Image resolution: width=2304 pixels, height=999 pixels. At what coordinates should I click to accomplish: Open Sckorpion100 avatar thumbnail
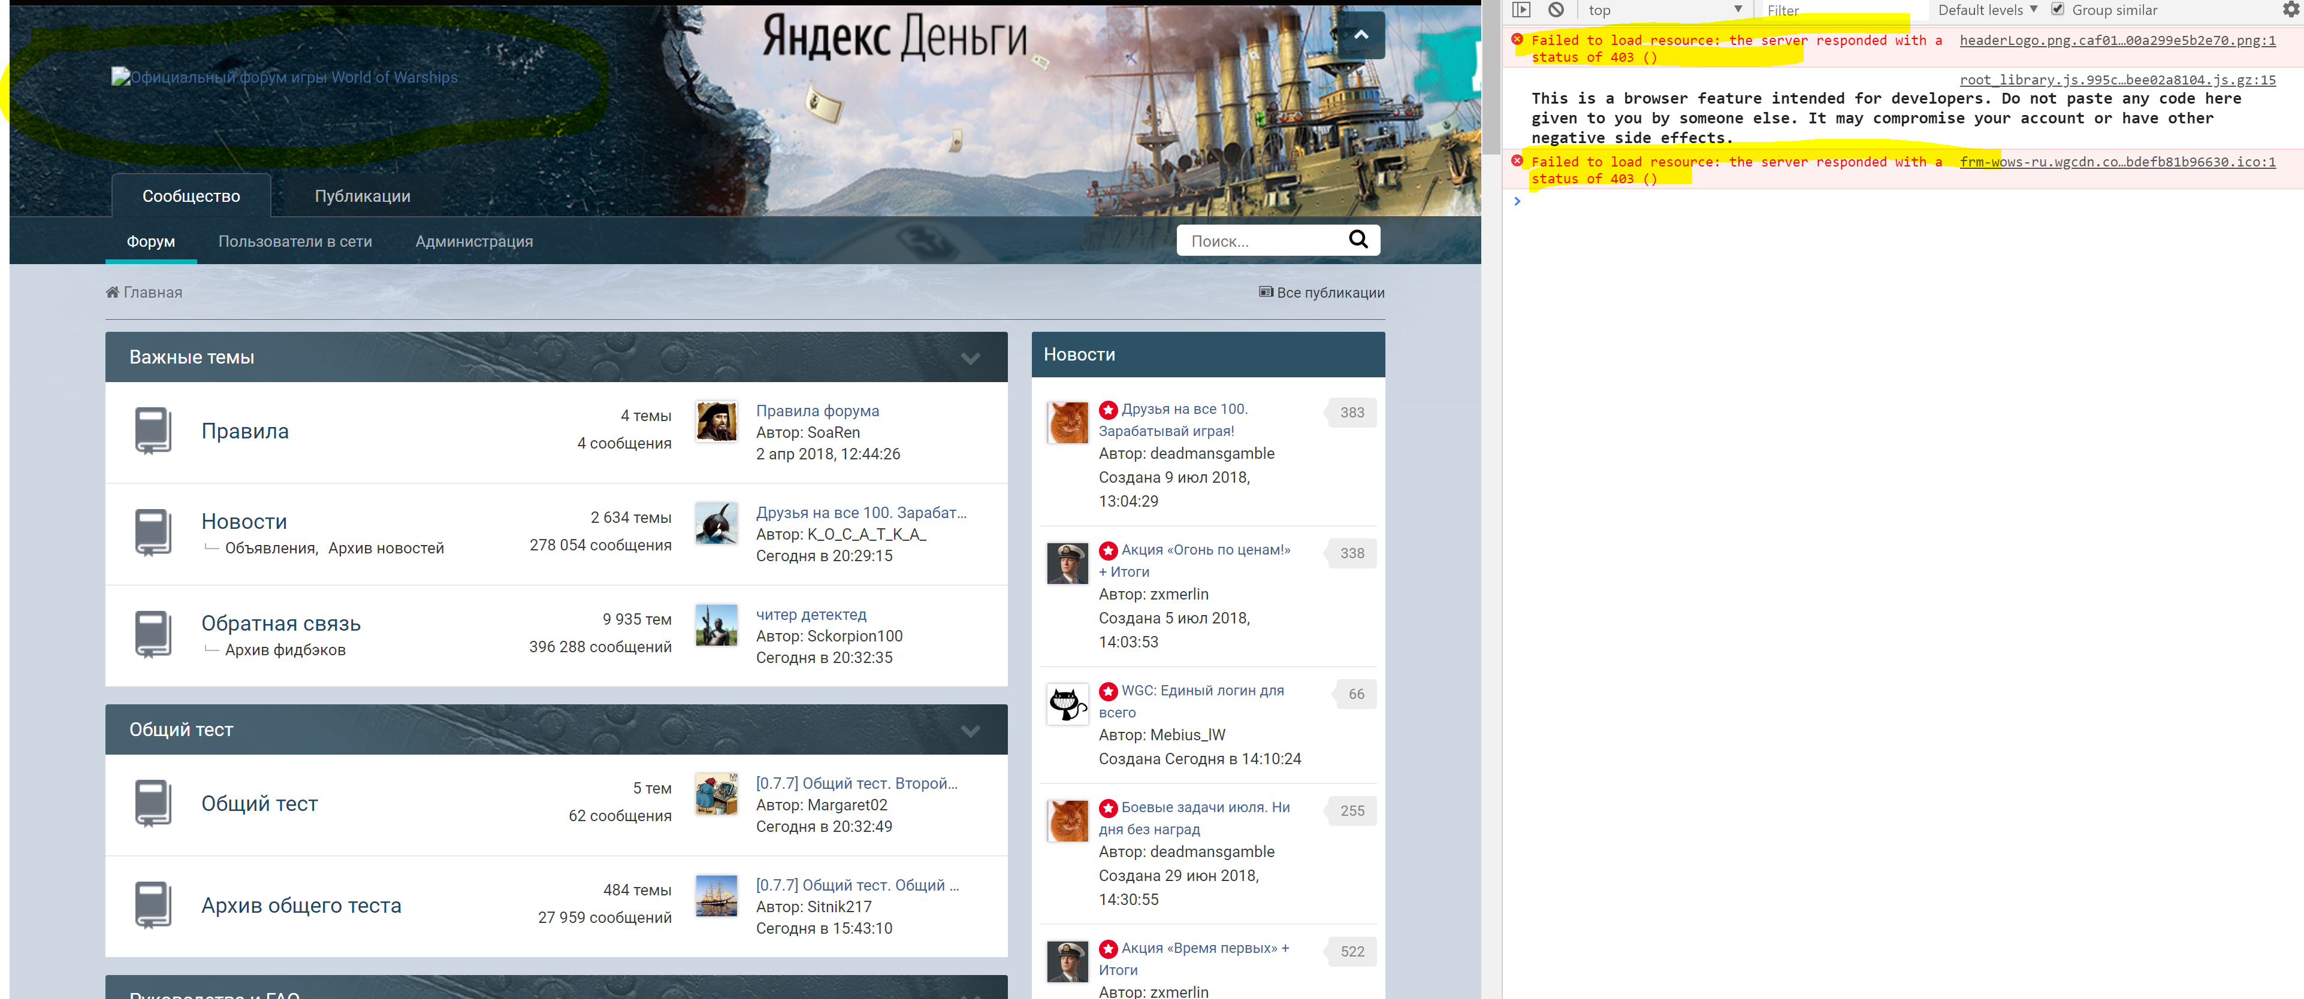pyautogui.click(x=717, y=625)
